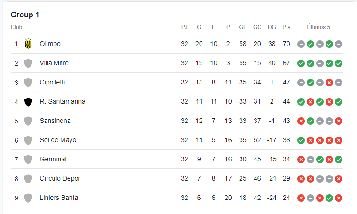357x214 pixels.
Task: Click Sol de Mayo's green win icon
Action: (x=301, y=140)
